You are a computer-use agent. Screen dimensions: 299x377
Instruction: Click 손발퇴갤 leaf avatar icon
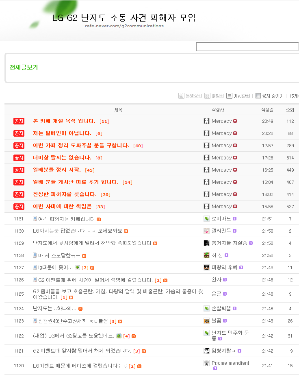click(x=206, y=309)
